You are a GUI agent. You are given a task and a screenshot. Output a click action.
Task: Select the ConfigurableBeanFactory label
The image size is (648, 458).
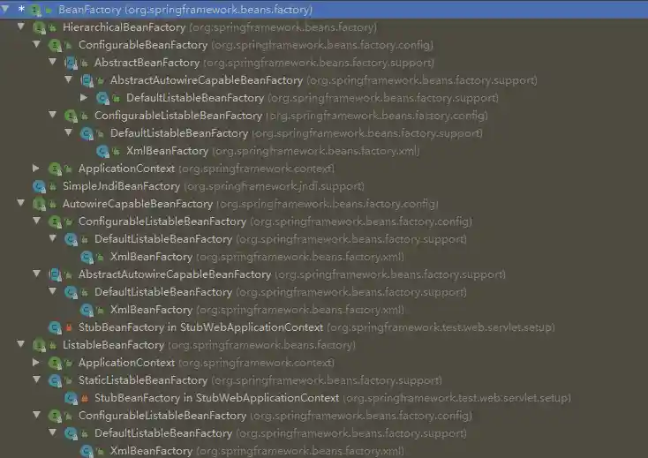tap(143, 45)
